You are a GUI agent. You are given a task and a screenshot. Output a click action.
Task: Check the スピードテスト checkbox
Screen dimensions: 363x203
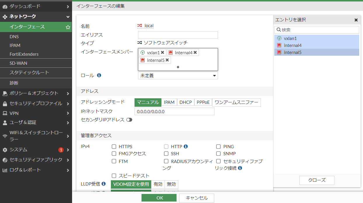(114, 176)
